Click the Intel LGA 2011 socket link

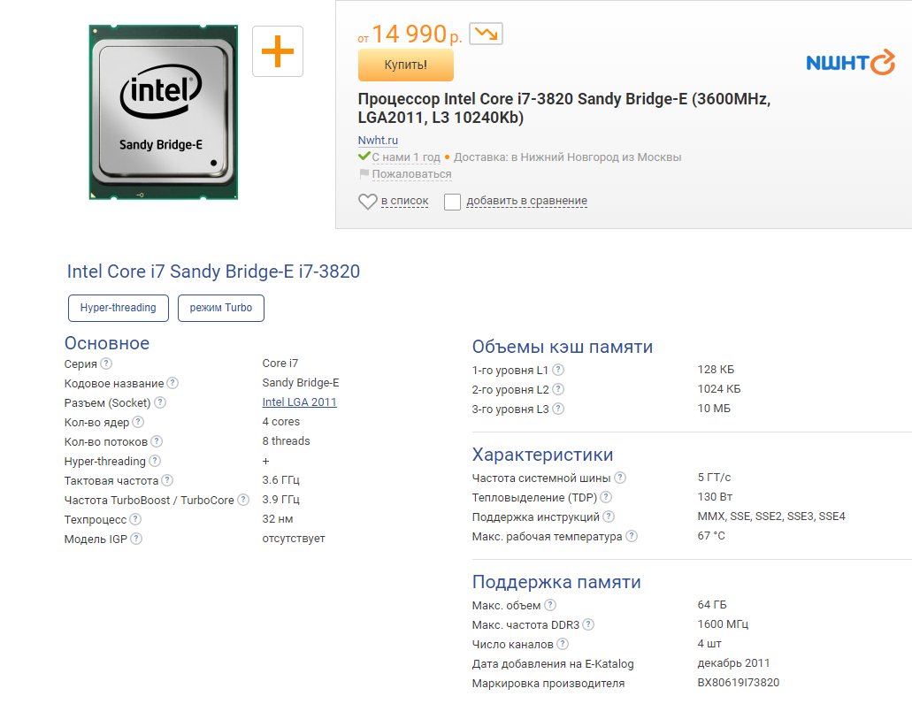click(300, 402)
